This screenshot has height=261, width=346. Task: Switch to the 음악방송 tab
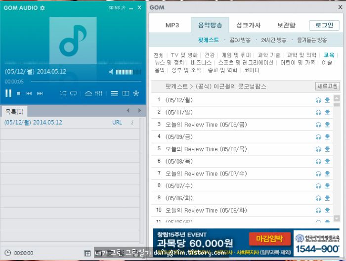point(210,25)
